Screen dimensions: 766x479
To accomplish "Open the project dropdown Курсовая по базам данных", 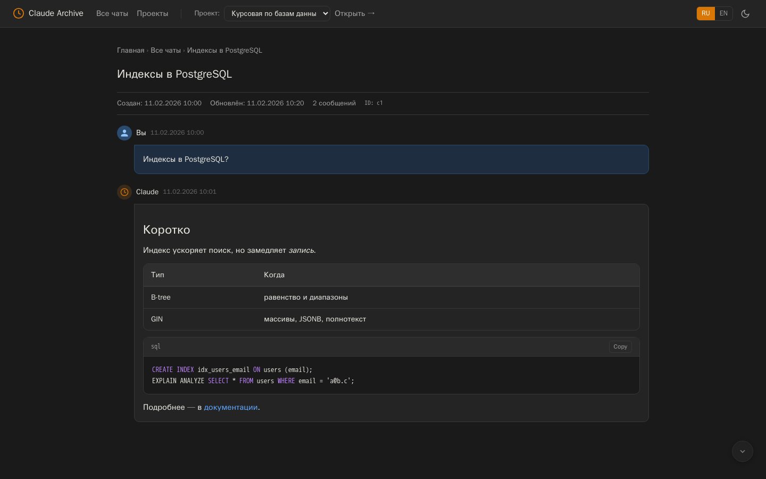I will pyautogui.click(x=277, y=13).
